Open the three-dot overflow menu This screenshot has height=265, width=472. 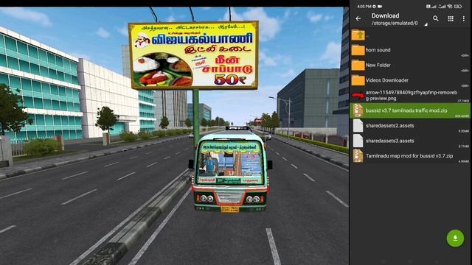pyautogui.click(x=464, y=18)
